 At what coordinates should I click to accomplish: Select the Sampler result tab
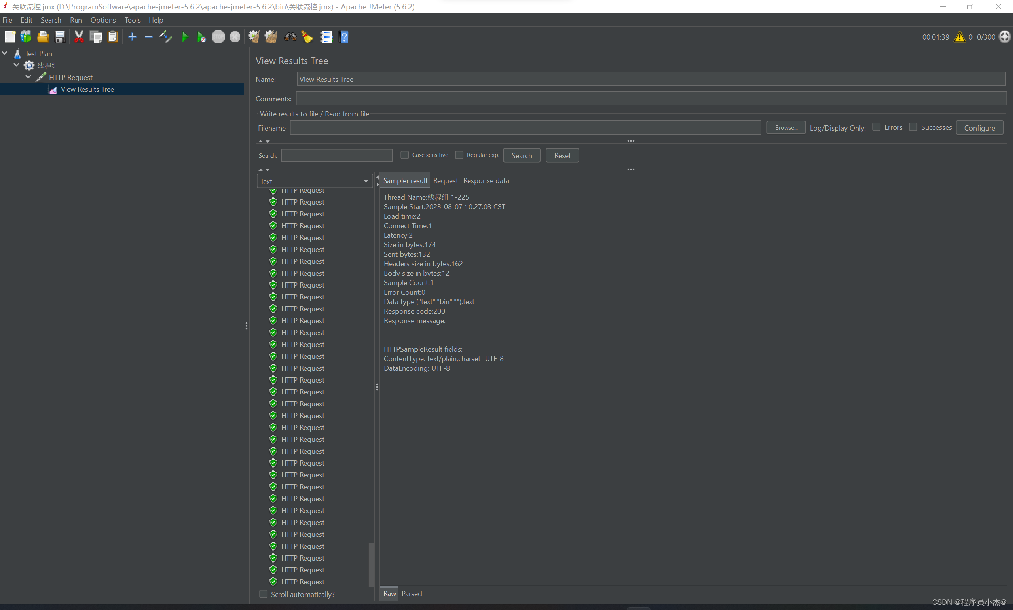[405, 181]
